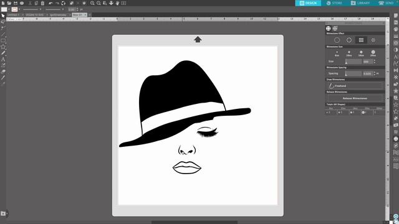399x224 pixels.
Task: Open file using the folder icon
Action: [x=9, y=3]
